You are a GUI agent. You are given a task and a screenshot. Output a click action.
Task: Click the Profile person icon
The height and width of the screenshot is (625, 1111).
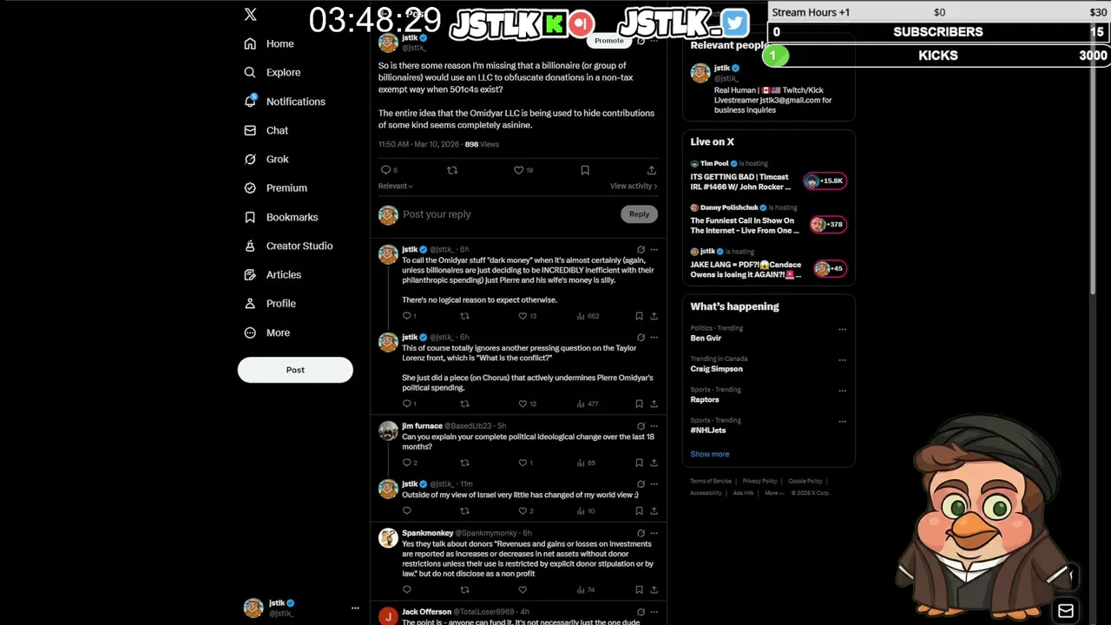[250, 303]
